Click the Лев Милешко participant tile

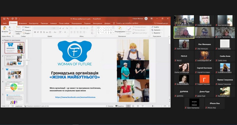click(x=204, y=45)
